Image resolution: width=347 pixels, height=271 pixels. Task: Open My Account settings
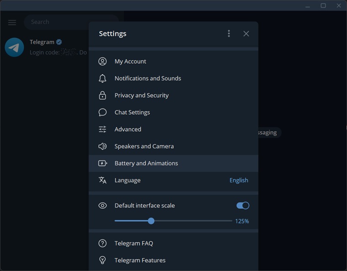(173, 61)
